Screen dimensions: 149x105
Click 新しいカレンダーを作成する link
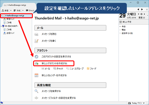tap(54, 75)
